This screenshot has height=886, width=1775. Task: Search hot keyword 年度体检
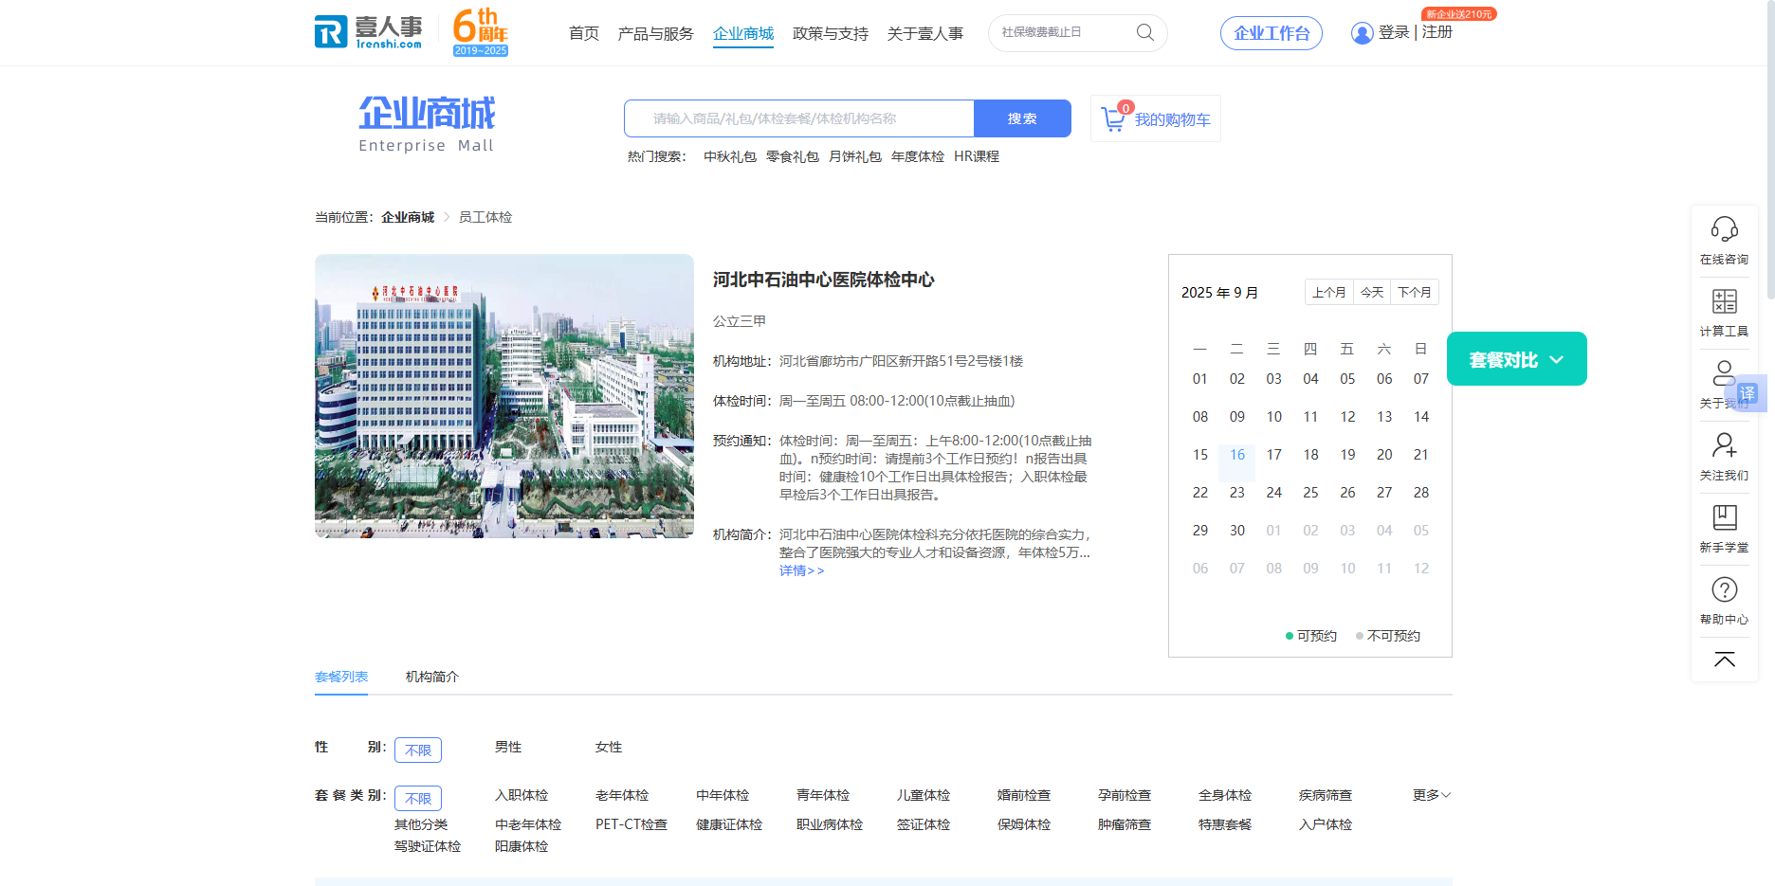pyautogui.click(x=918, y=156)
